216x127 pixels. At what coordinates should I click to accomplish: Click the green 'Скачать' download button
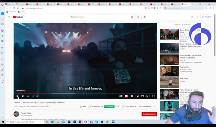[109, 107]
